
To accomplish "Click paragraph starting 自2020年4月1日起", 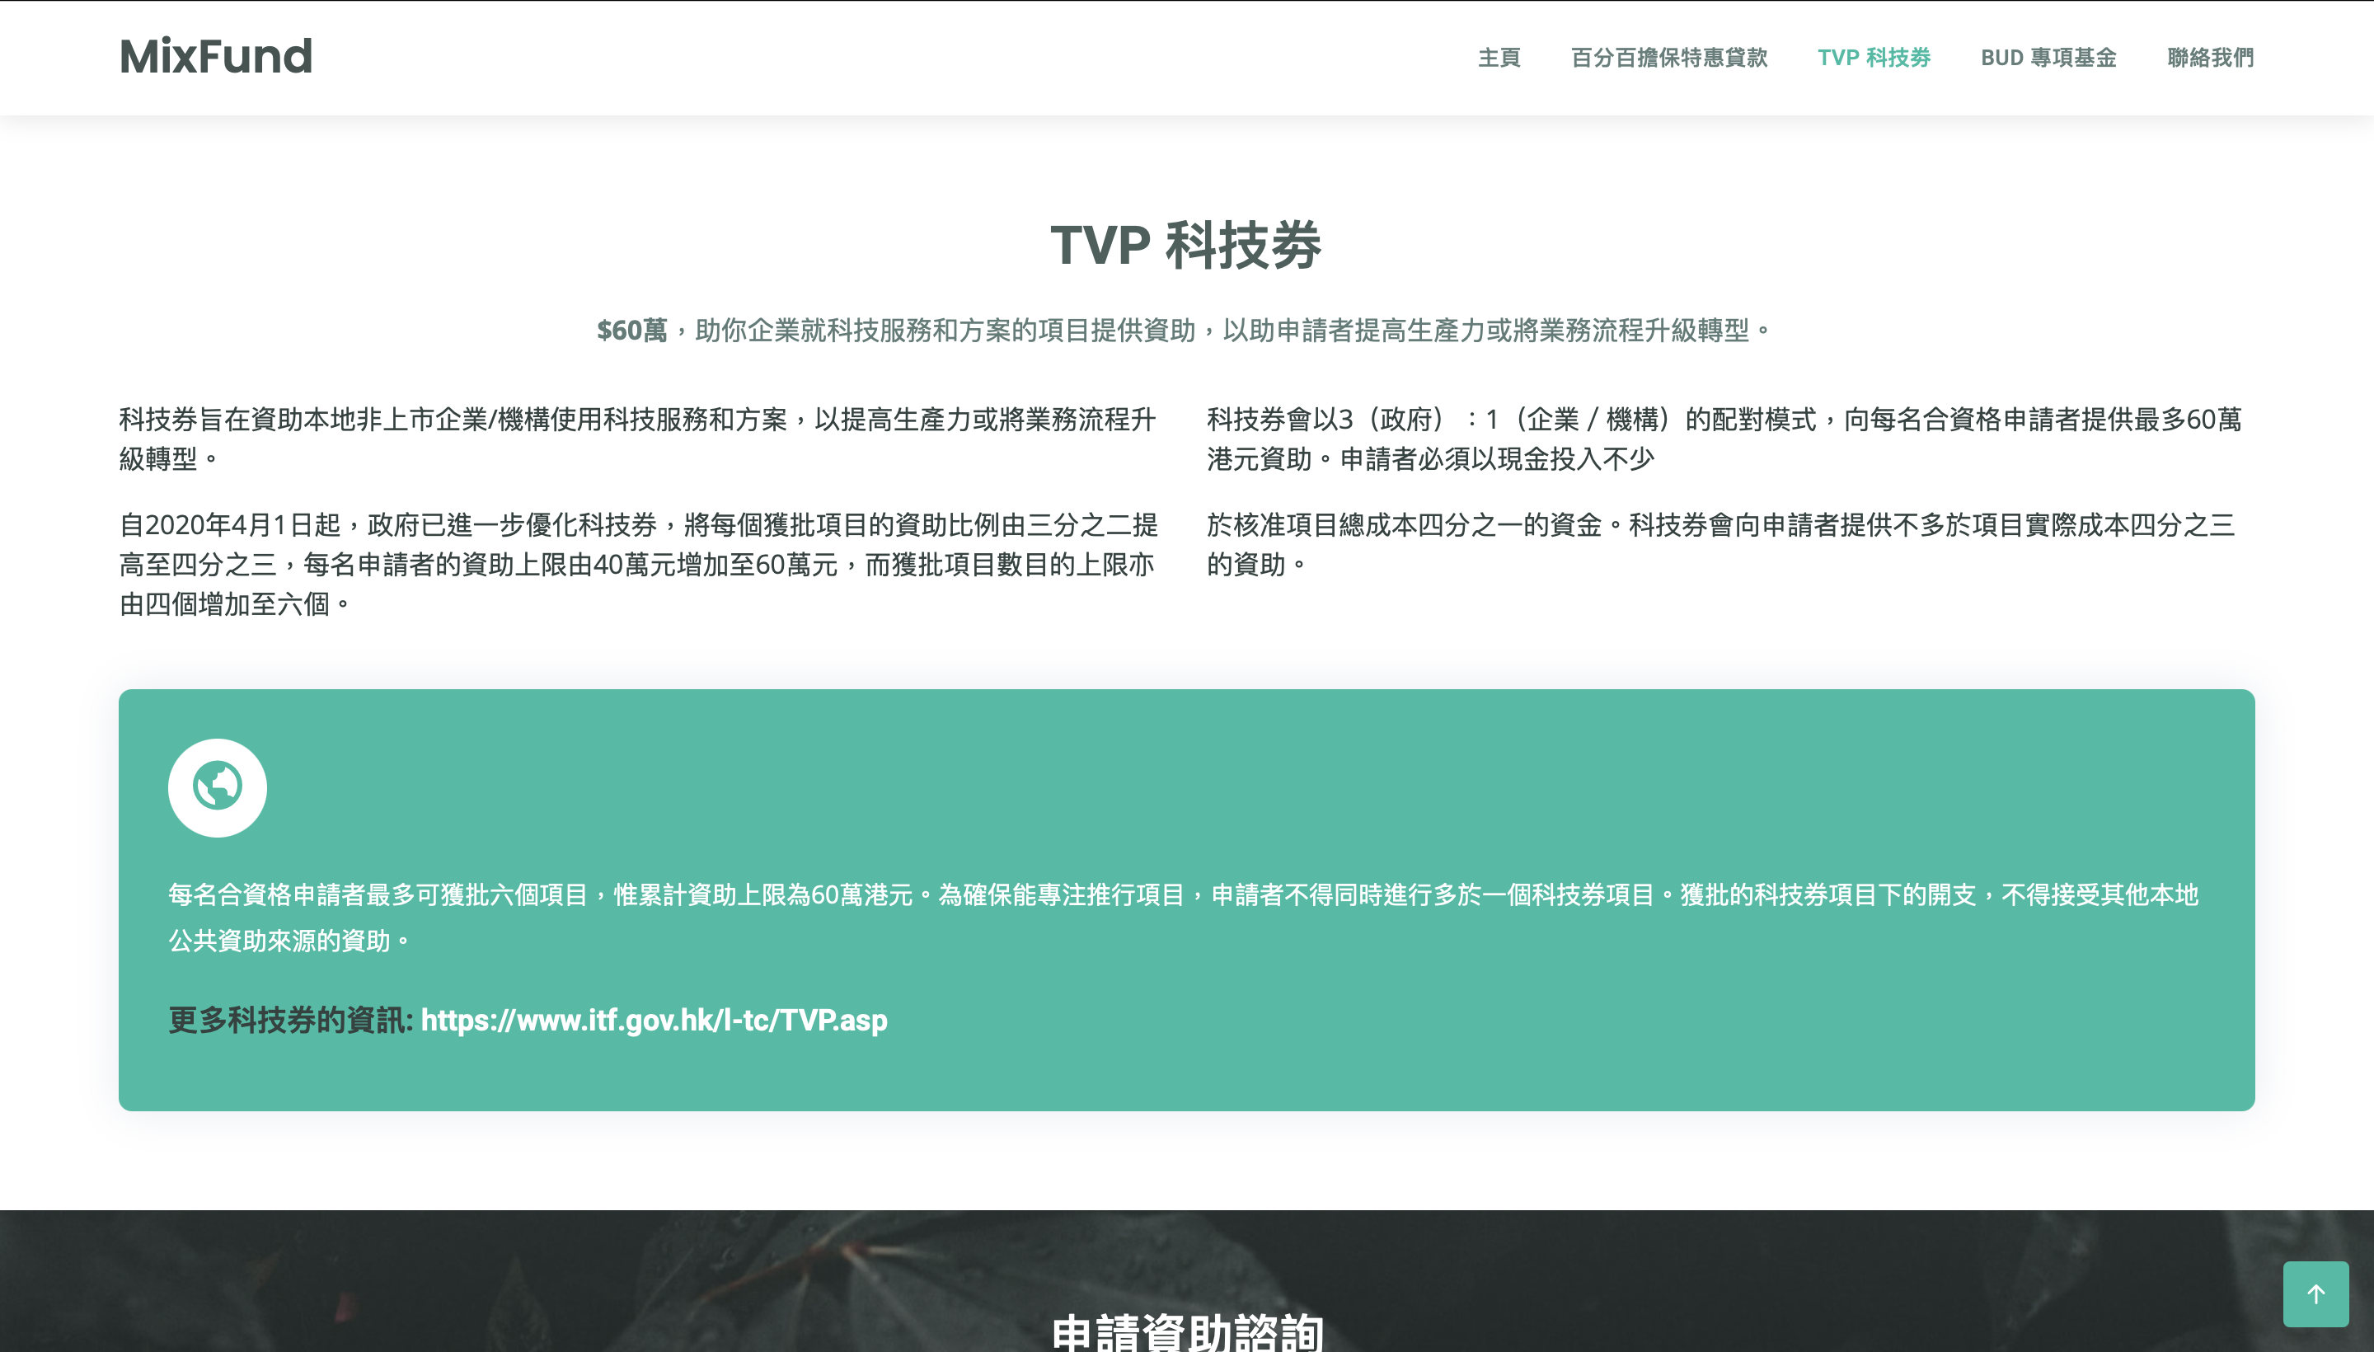I will 639,565.
